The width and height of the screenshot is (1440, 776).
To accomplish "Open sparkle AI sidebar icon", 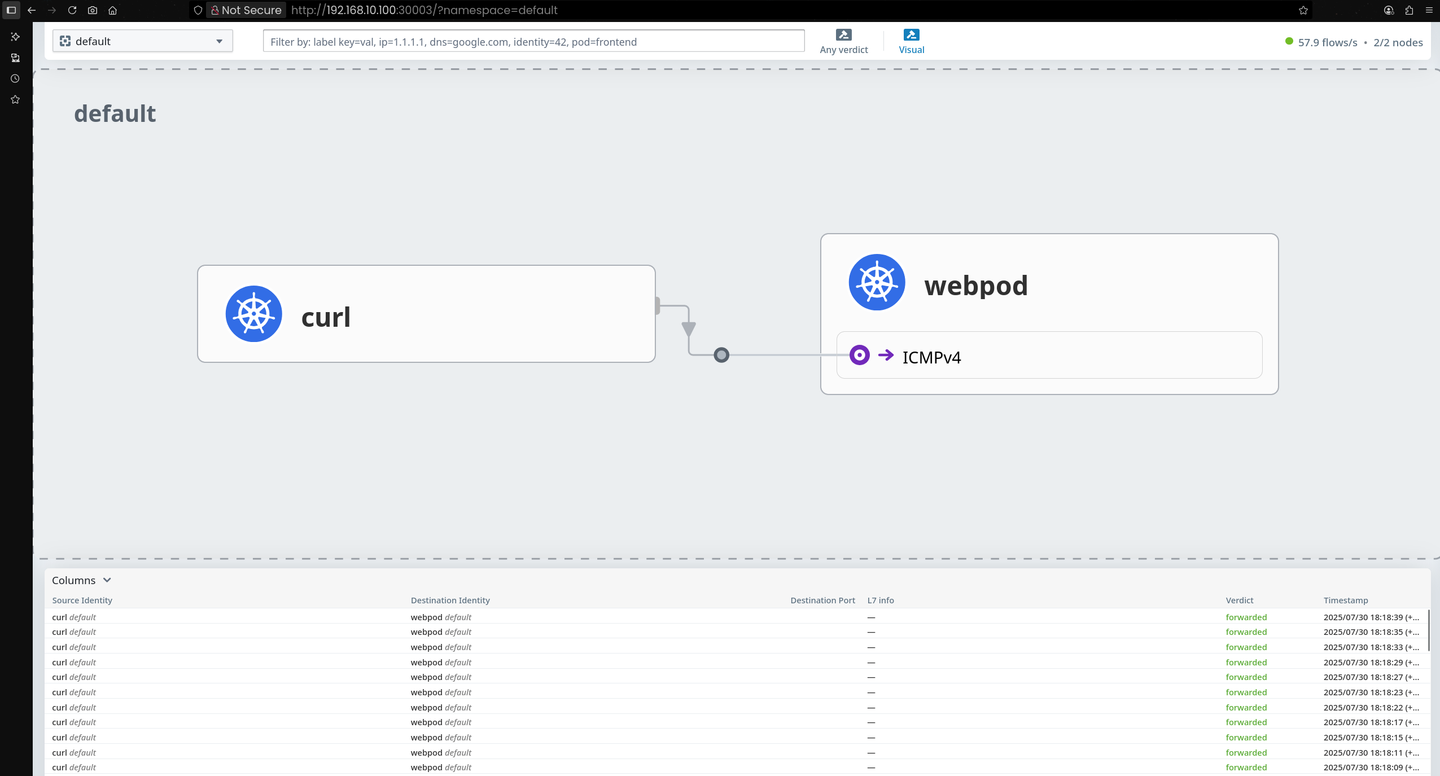I will click(15, 37).
